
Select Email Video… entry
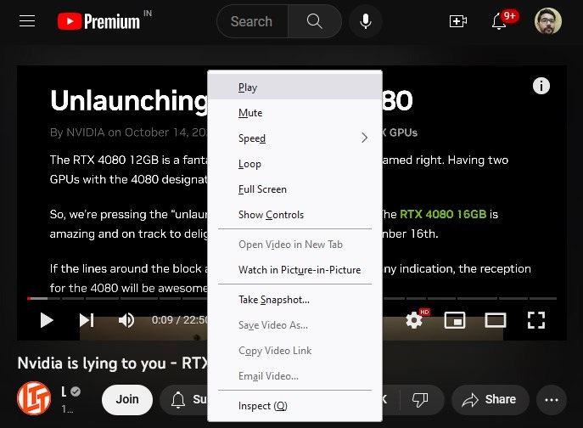pos(294,376)
